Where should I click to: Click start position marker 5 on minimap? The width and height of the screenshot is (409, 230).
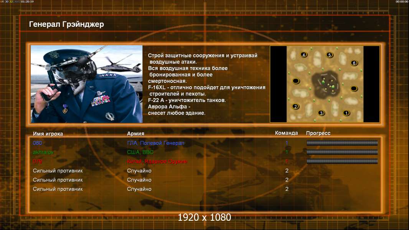[x=330, y=55]
